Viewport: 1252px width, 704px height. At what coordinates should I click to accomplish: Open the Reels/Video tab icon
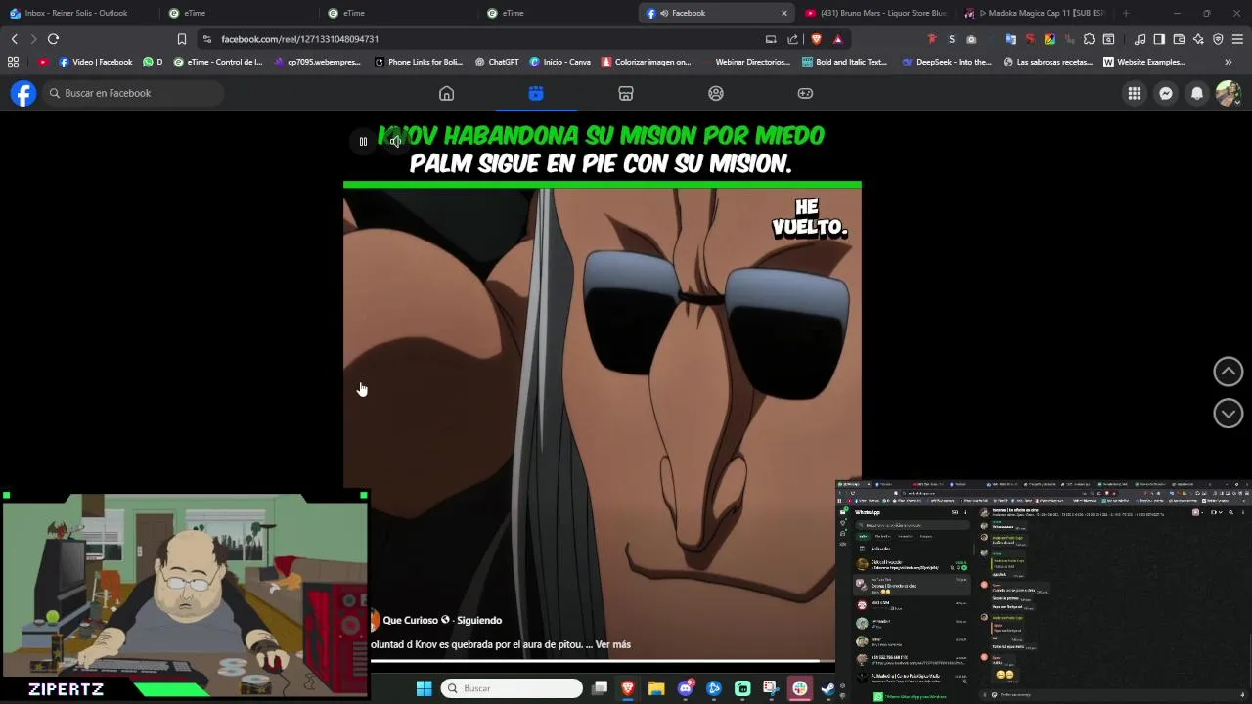coord(536,93)
